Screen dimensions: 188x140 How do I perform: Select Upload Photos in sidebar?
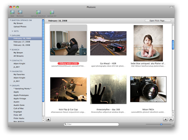(x=20, y=27)
